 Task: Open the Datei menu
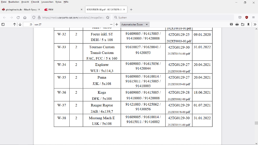pyautogui.click(x=4, y=2)
